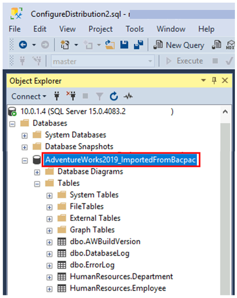
Task: Click the Change Connection icon left of master
Action: click(37, 61)
